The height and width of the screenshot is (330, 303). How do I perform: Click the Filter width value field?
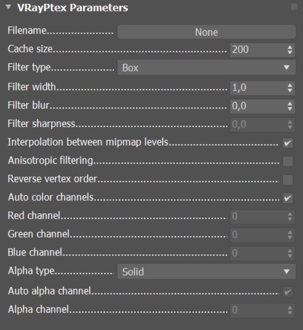(256, 87)
